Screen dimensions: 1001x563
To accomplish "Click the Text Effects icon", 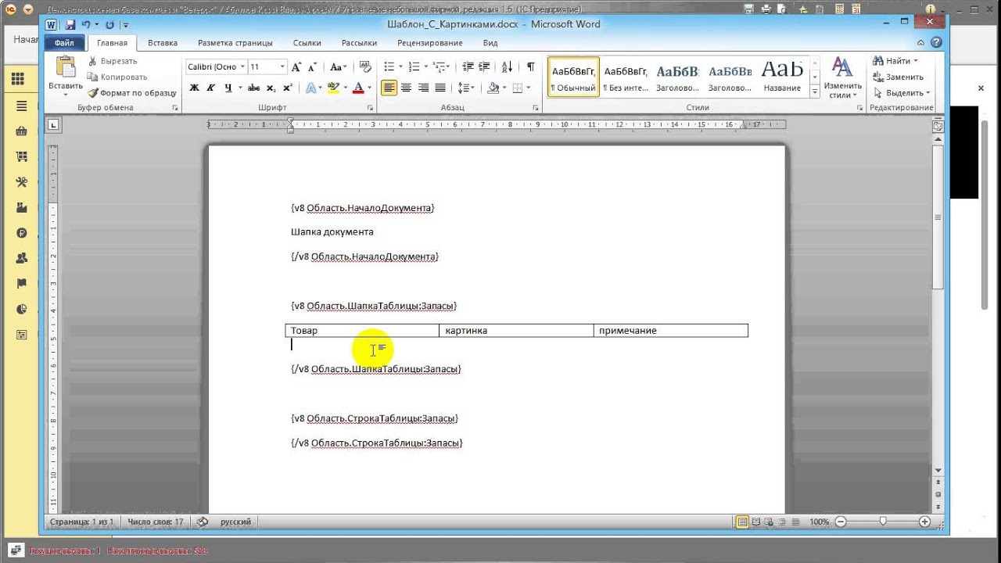I will pyautogui.click(x=310, y=88).
